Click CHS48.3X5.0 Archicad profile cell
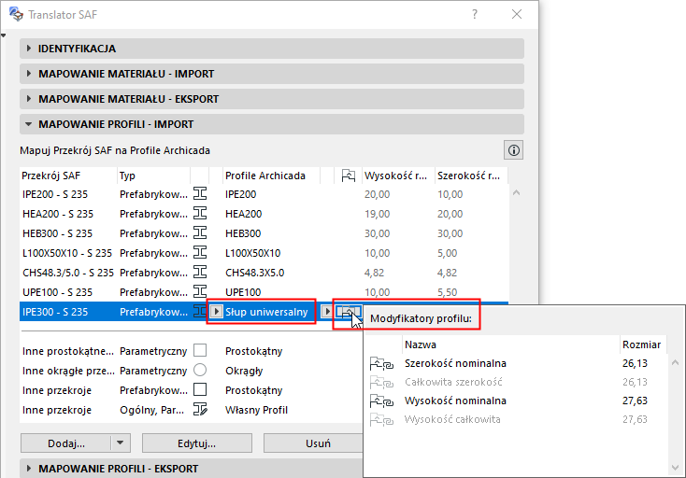 coord(254,273)
